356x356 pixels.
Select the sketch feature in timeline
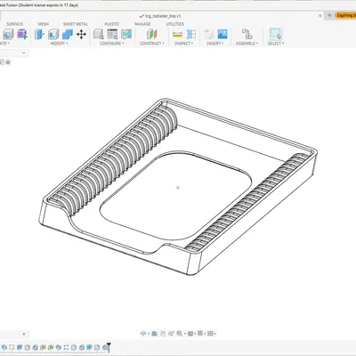(x=12, y=347)
